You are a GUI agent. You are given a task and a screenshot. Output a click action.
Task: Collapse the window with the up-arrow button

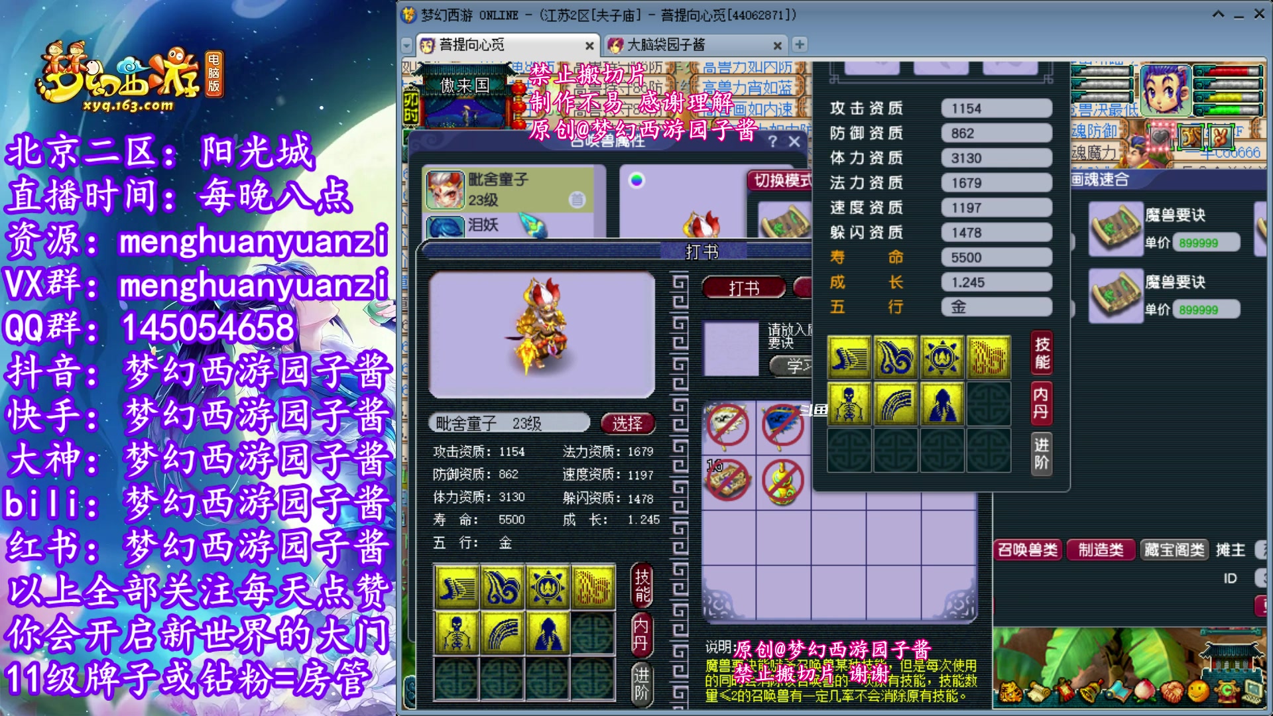1218,15
